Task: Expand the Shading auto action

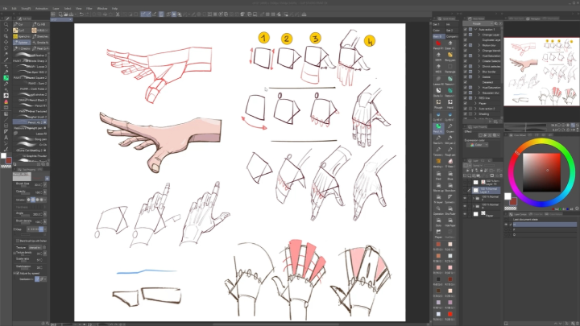Action: click(475, 113)
